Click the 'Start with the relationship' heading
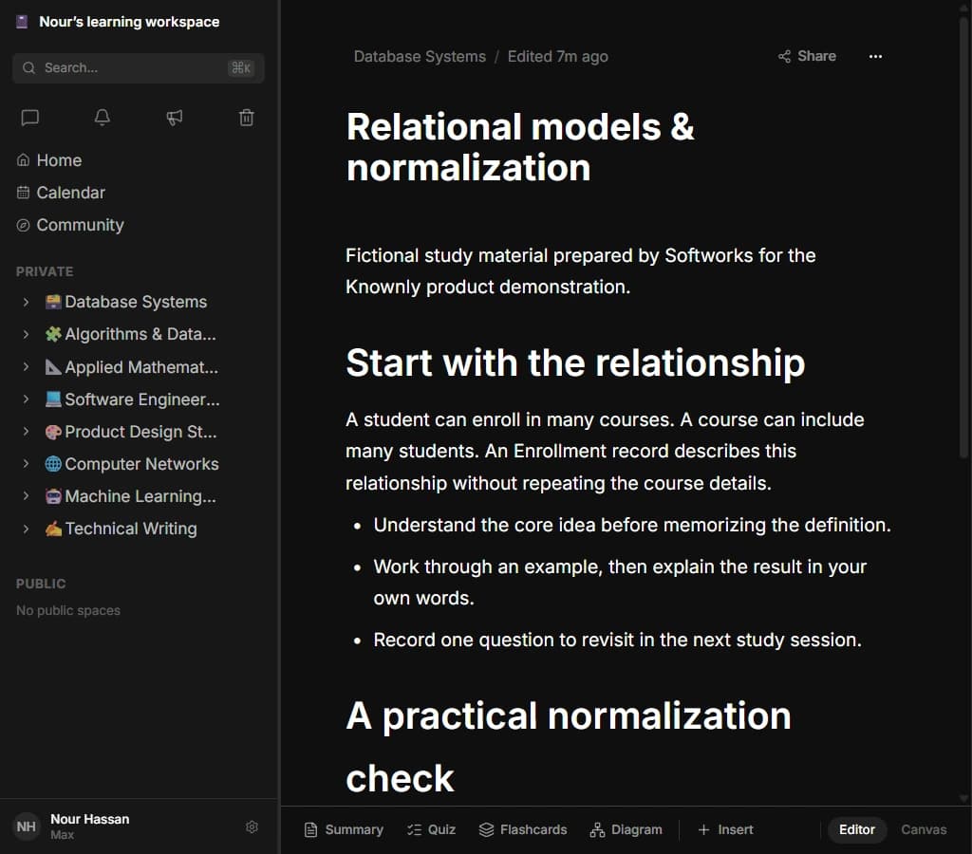This screenshot has height=854, width=972. click(575, 362)
